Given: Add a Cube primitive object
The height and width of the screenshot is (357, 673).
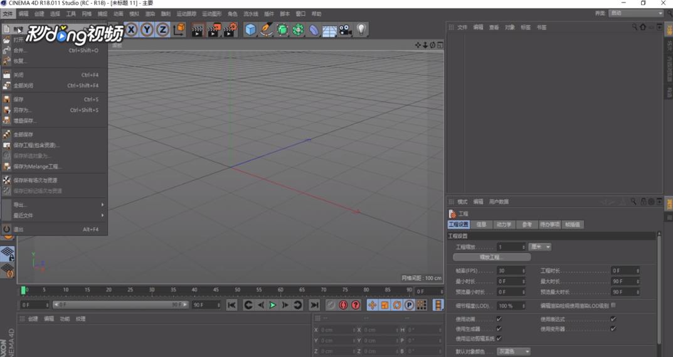Looking at the screenshot, I should point(251,29).
